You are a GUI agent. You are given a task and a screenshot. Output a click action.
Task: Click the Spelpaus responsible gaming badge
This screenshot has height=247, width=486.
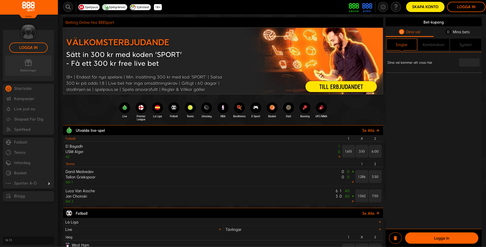[89, 7]
